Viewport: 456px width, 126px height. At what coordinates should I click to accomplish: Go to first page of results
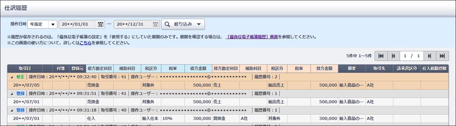[381, 56]
